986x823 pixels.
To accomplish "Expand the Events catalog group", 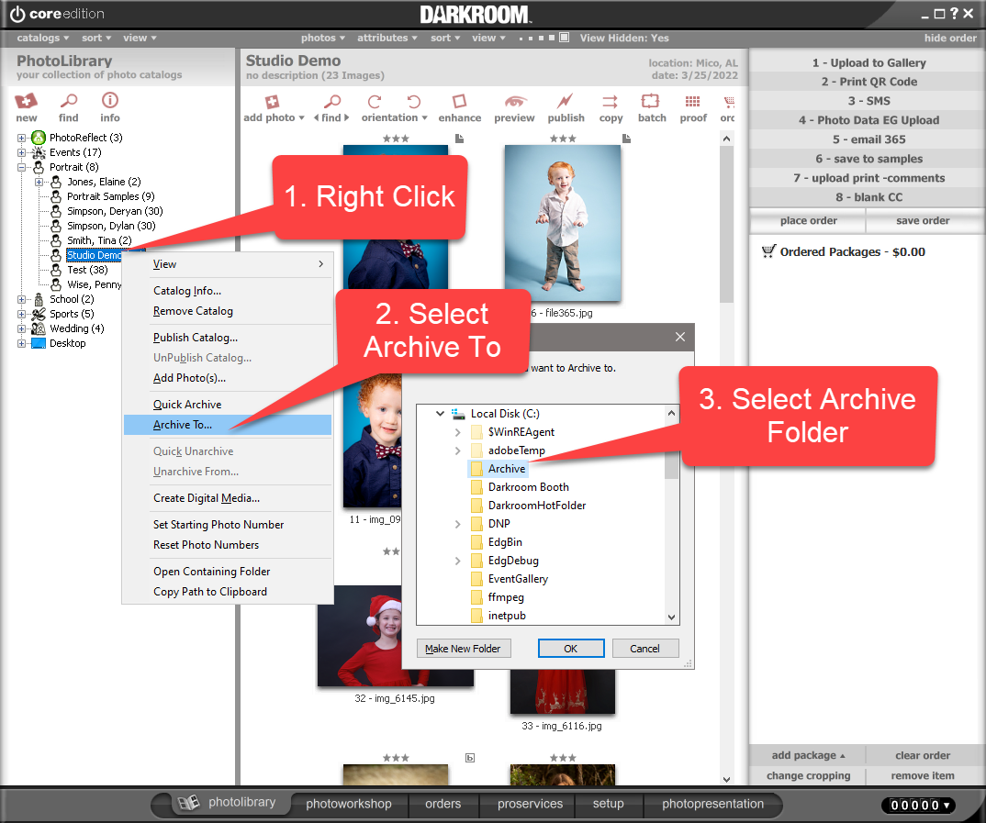I will [x=21, y=152].
